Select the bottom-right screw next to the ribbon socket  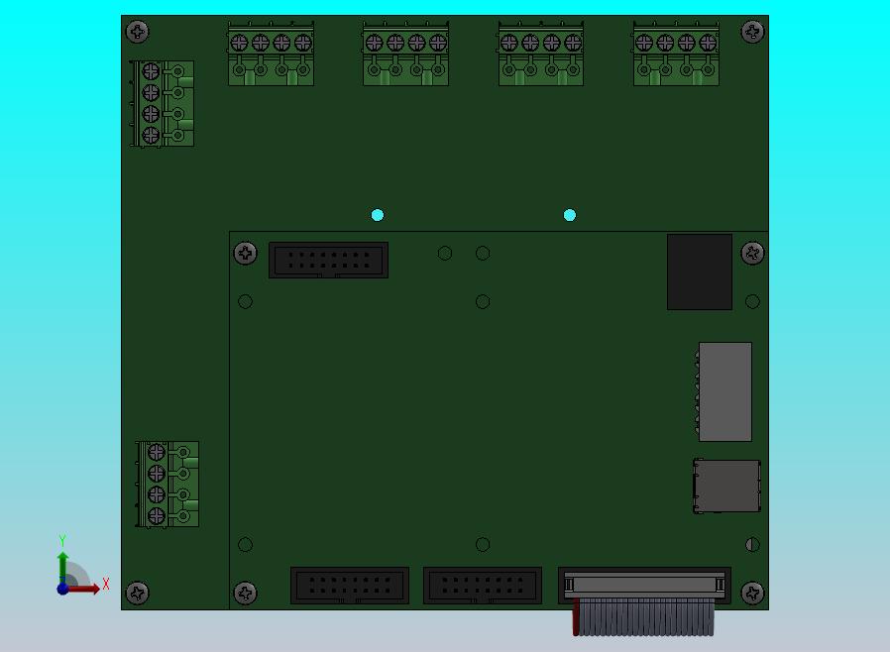(x=752, y=593)
